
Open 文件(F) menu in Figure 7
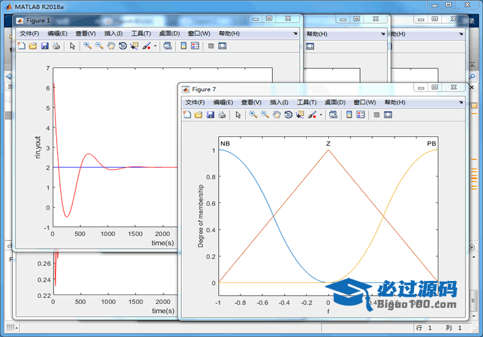pyautogui.click(x=195, y=102)
